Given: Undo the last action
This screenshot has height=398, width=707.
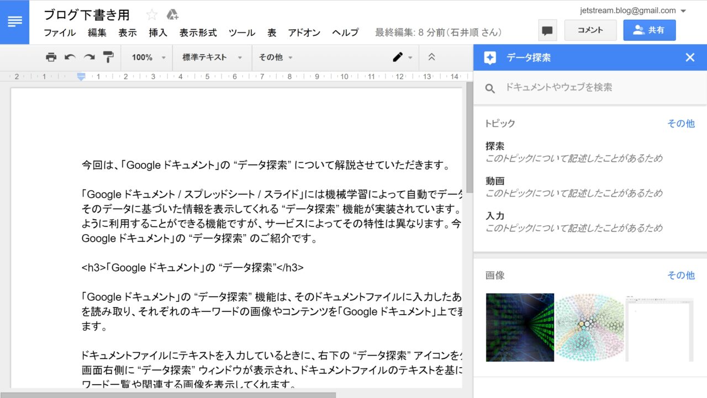Looking at the screenshot, I should pyautogui.click(x=70, y=57).
